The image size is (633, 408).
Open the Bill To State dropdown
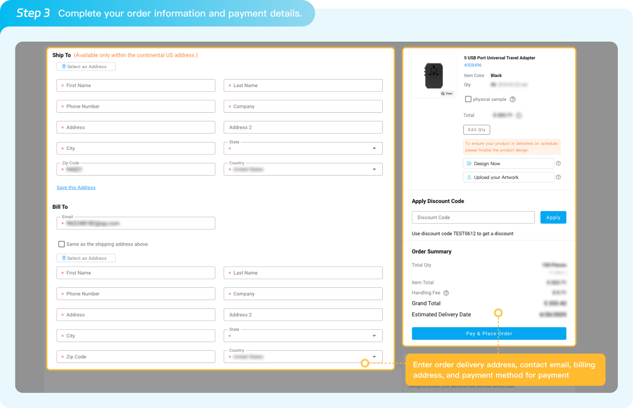[374, 336]
